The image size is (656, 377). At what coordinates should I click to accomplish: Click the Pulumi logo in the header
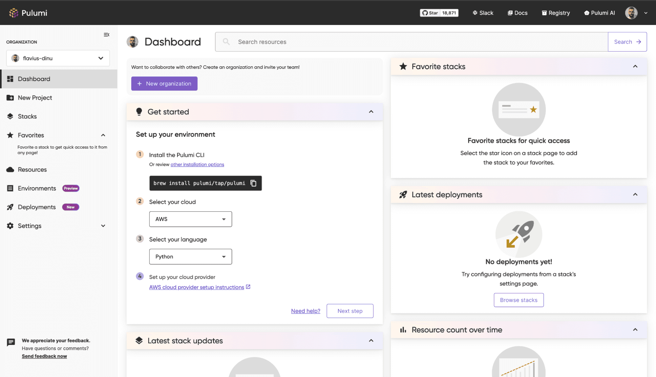click(28, 13)
